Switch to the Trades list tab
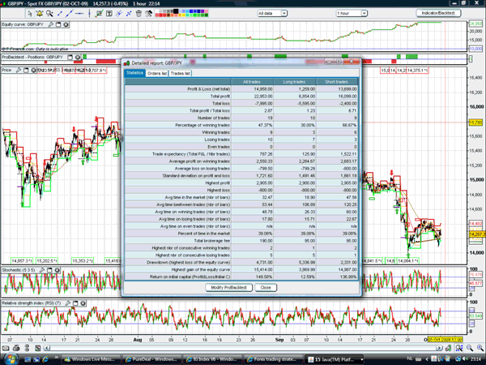Viewport: 486px width, 365px height. click(180, 73)
